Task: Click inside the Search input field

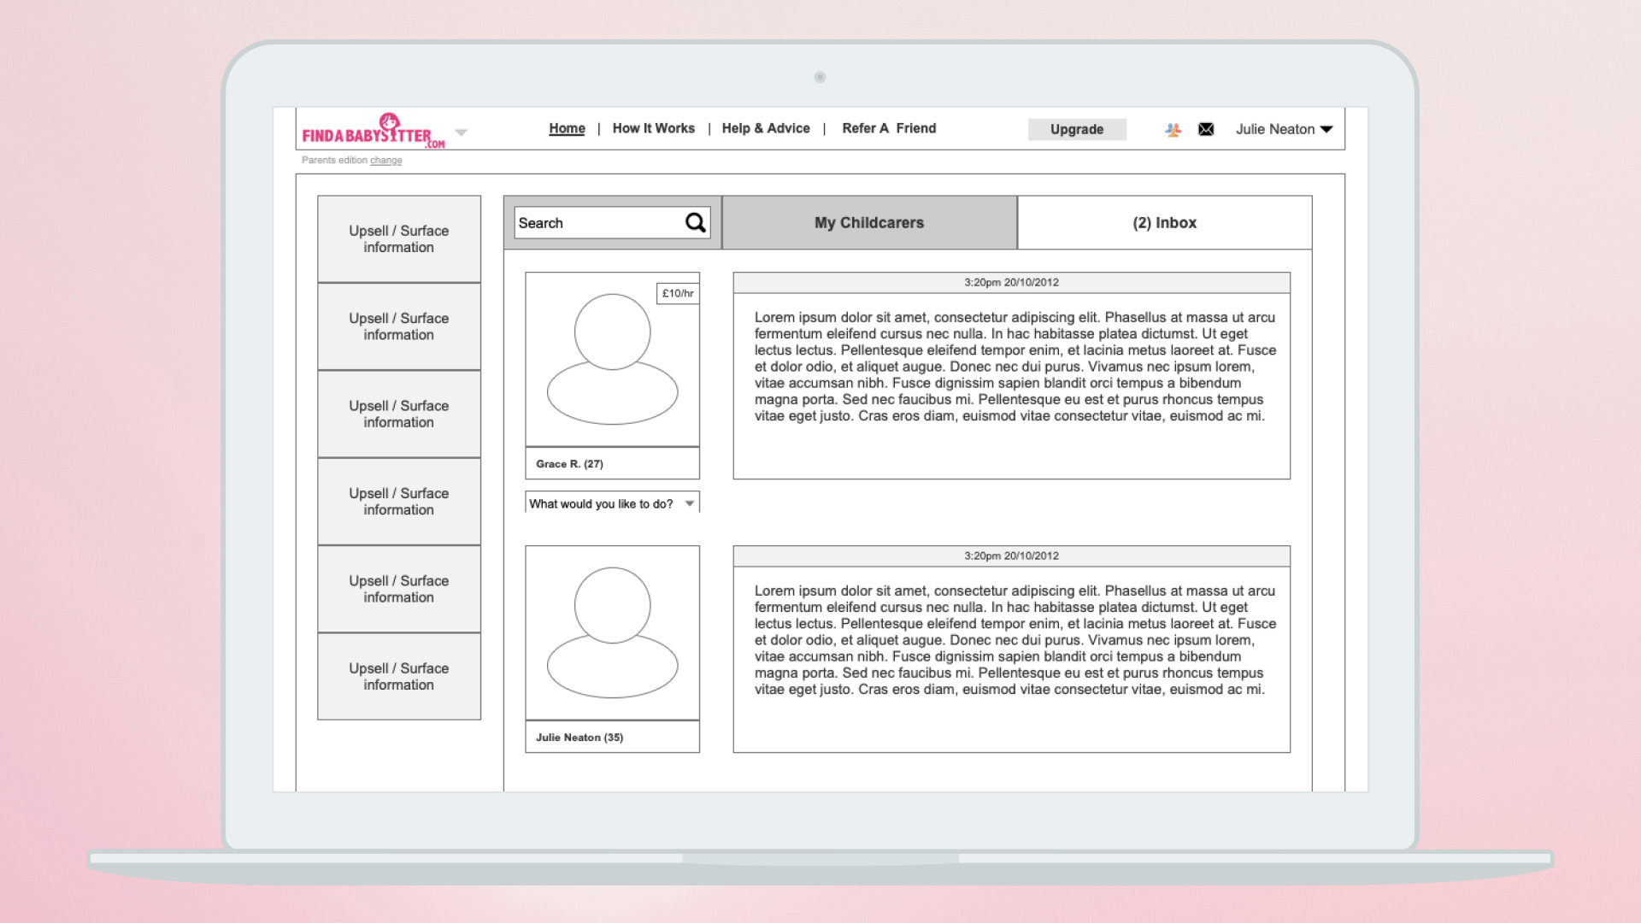Action: pos(596,223)
